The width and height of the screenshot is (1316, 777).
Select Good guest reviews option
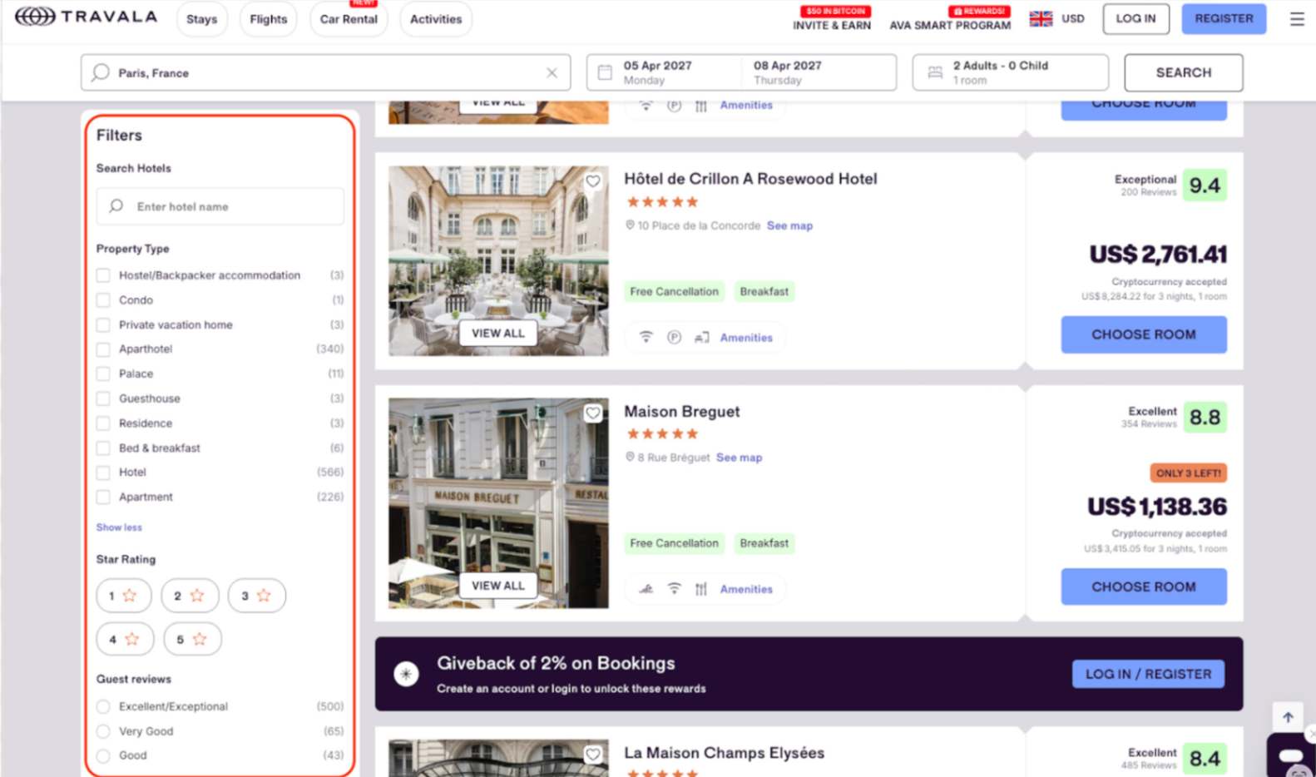tap(103, 755)
